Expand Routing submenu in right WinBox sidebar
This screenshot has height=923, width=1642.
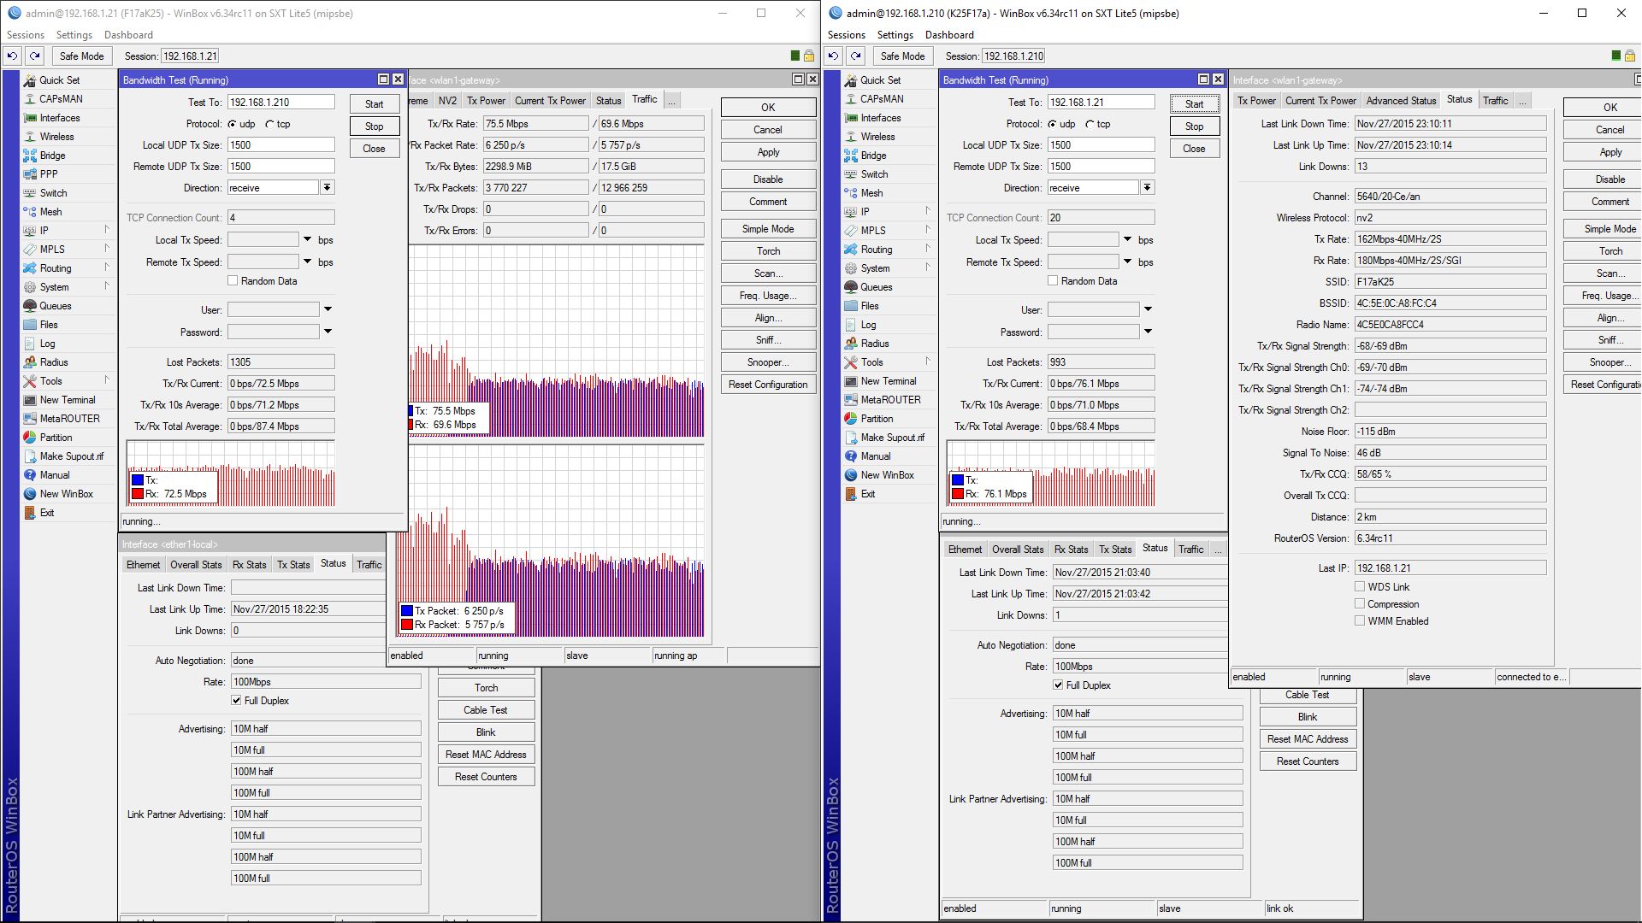point(927,250)
